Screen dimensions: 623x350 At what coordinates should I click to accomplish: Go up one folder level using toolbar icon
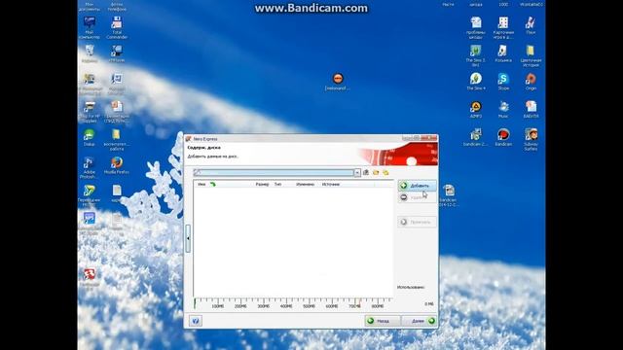coord(366,173)
